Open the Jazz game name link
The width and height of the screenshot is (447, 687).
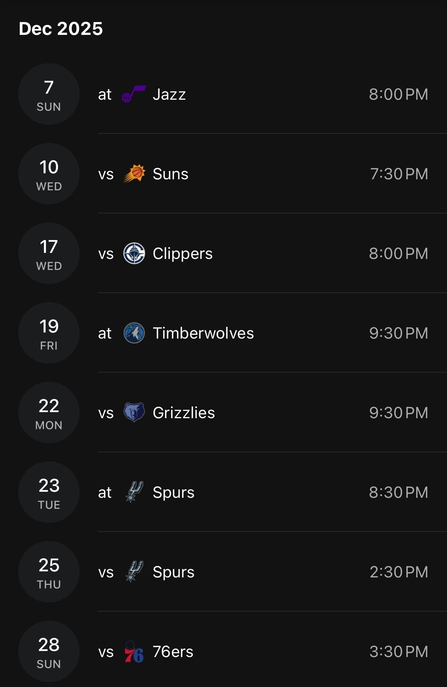(169, 94)
